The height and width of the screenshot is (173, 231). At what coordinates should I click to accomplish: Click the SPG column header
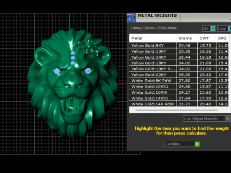(223, 38)
